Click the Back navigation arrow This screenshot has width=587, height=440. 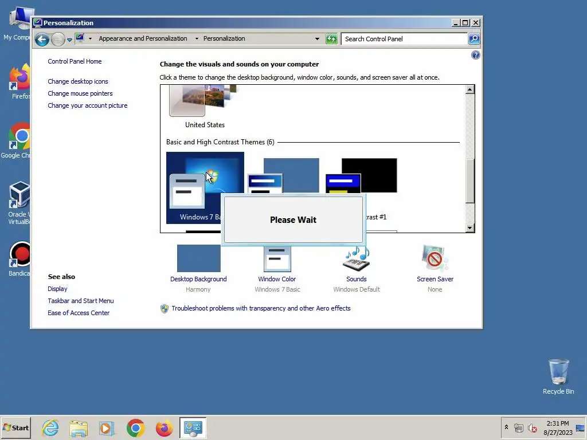(42, 39)
